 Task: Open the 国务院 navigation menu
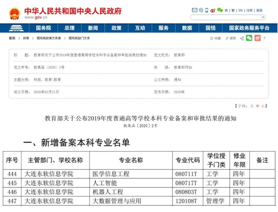click(x=43, y=28)
